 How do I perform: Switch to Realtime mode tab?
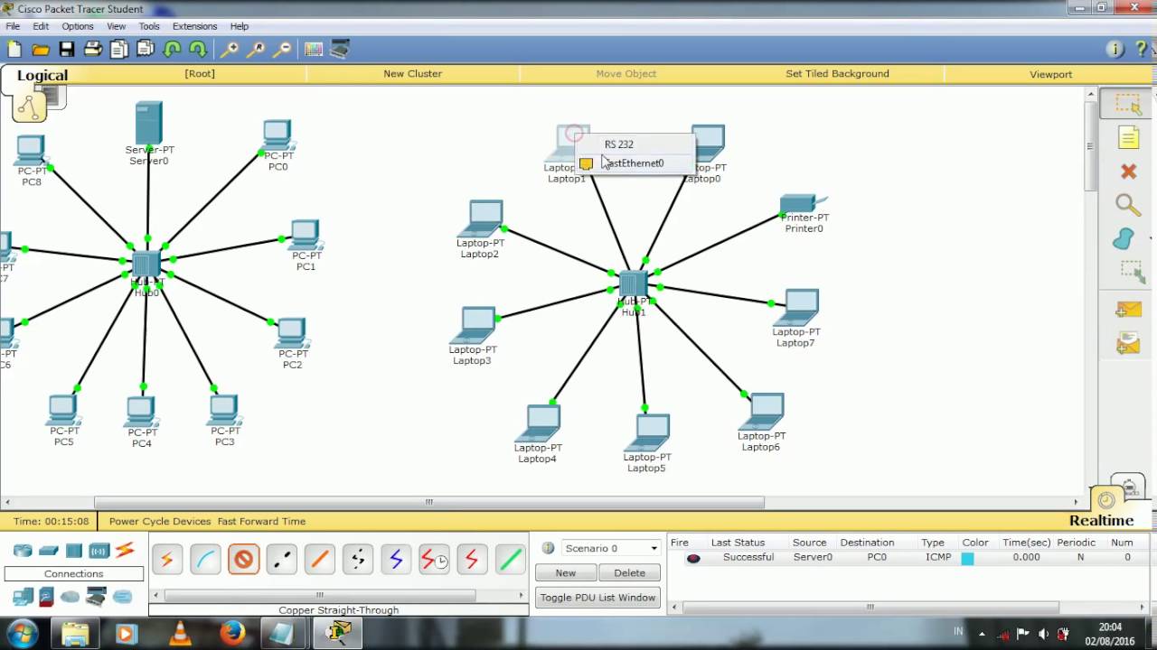pos(1101,521)
